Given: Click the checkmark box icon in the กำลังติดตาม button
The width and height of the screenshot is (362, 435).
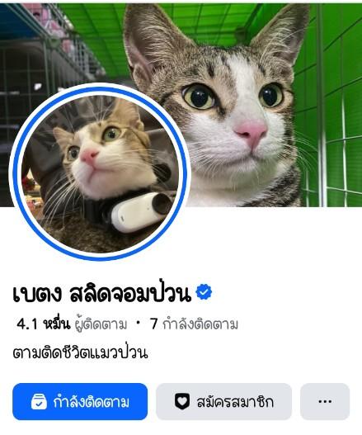Looking at the screenshot, I should [x=39, y=402].
